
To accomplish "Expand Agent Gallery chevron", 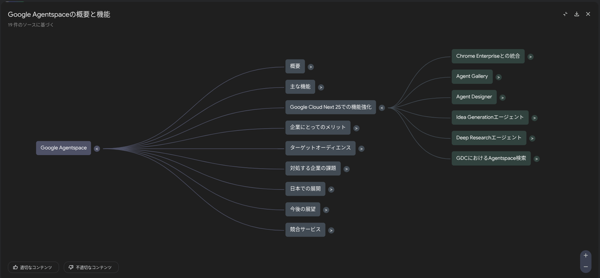I will [498, 77].
